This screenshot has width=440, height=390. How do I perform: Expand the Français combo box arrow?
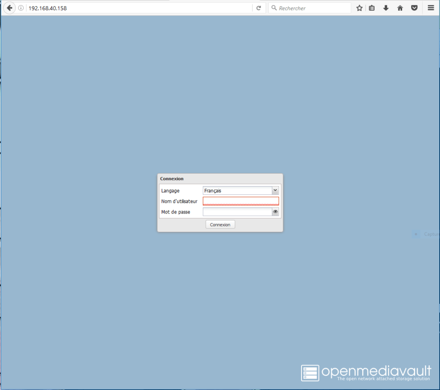(x=275, y=190)
